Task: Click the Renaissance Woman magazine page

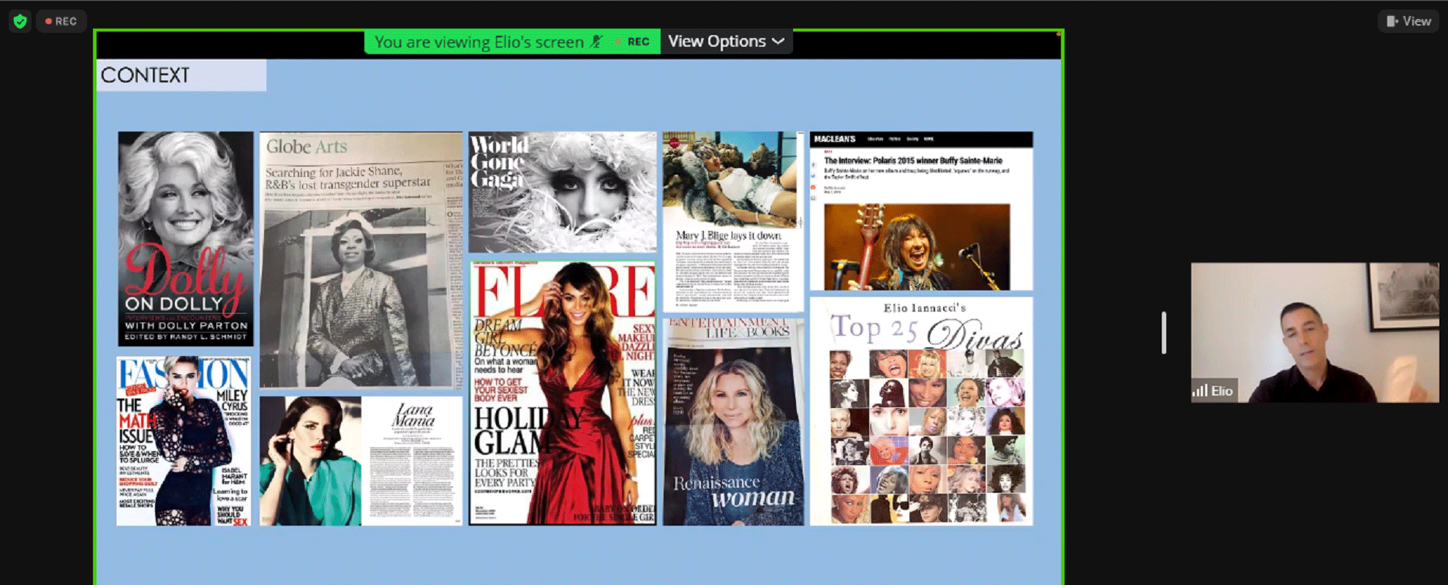Action: click(733, 421)
